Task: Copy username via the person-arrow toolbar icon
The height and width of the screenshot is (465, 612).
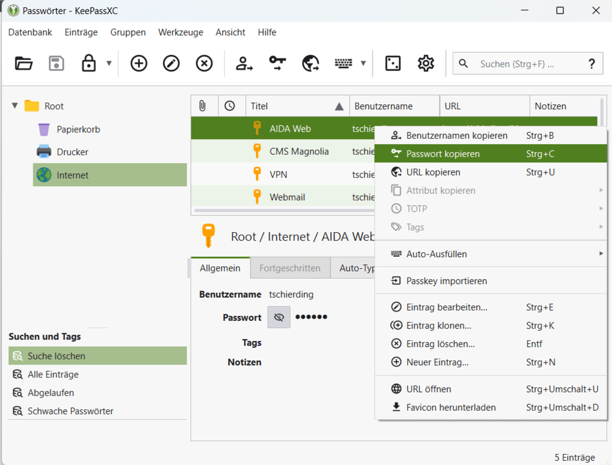Action: [244, 63]
